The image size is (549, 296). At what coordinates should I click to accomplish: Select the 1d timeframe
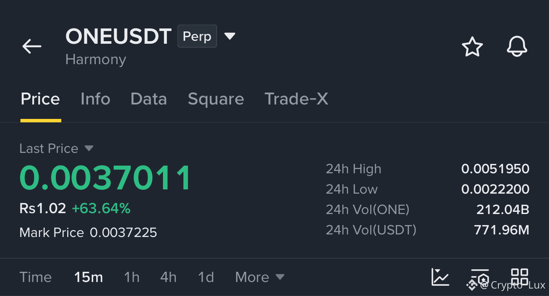tap(206, 277)
